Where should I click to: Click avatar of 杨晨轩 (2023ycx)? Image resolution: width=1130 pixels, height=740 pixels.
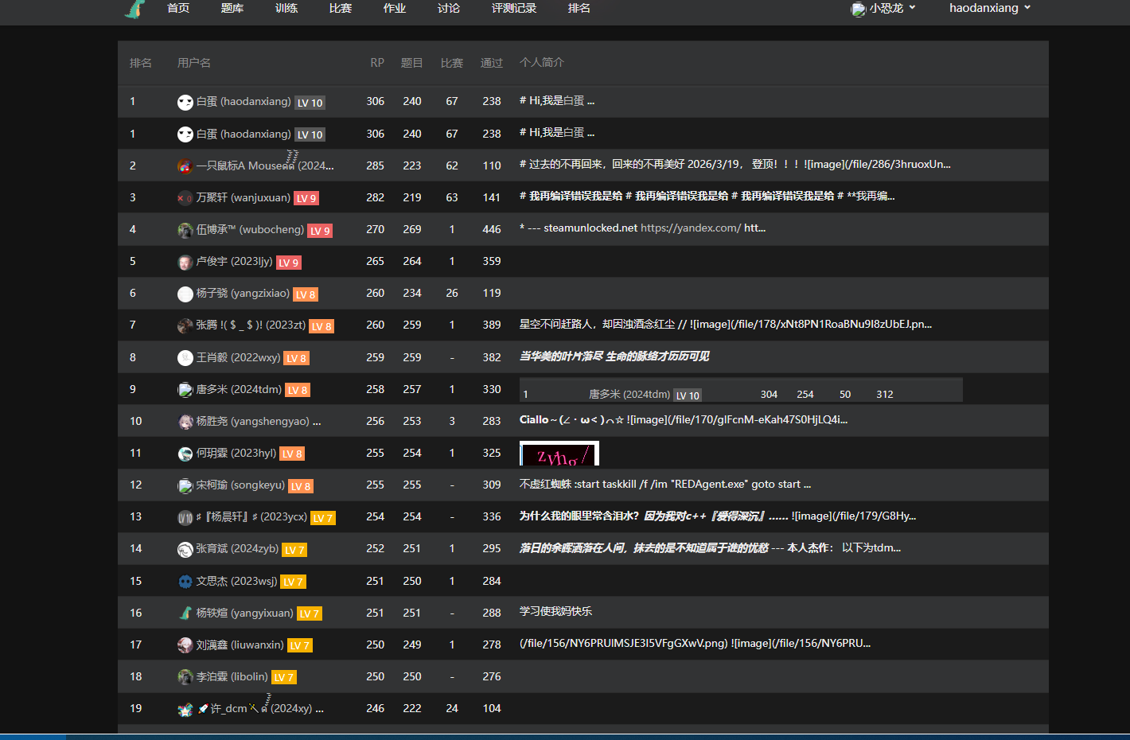(185, 517)
